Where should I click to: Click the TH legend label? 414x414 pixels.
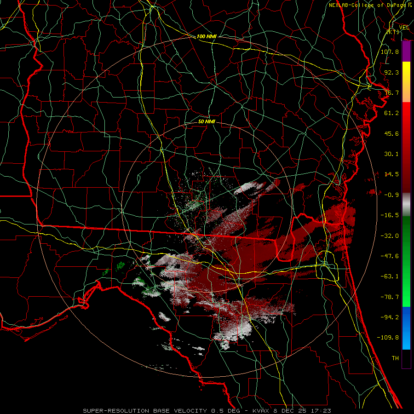click(x=395, y=358)
